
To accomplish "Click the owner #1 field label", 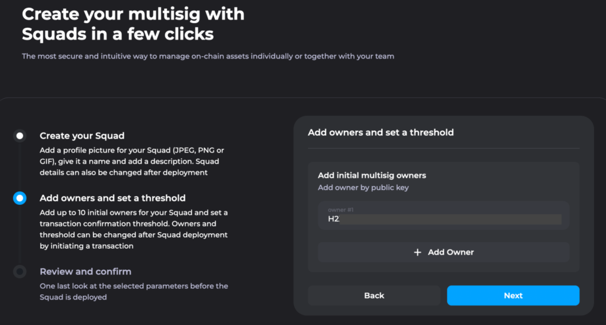I will (x=340, y=210).
